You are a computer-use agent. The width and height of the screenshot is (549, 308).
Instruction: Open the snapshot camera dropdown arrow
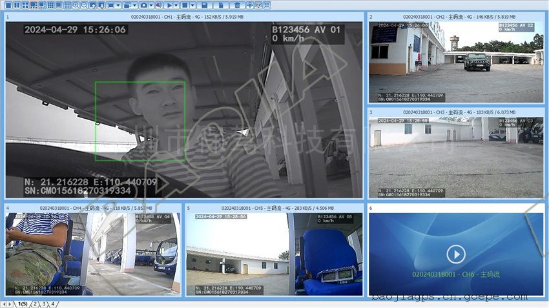pyautogui.click(x=150, y=5)
